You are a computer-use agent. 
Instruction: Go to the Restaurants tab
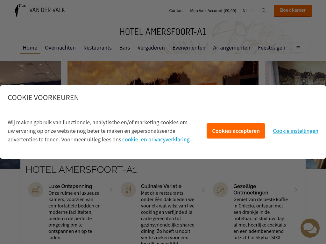click(97, 48)
